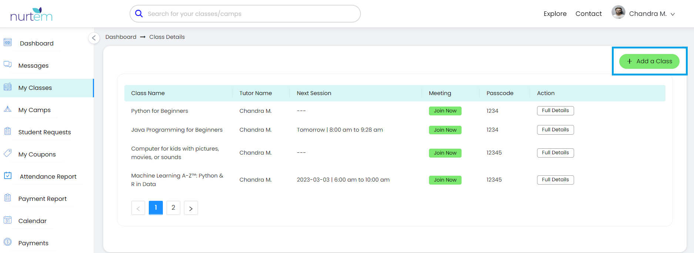Screen dimensions: 694x253
Task: Open Messages via its chat icon
Action: coord(8,65)
